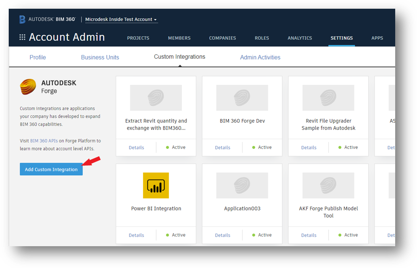Click Active status of Revit File Upgrader
Viewport: 417px width, 268px height.
click(348, 147)
